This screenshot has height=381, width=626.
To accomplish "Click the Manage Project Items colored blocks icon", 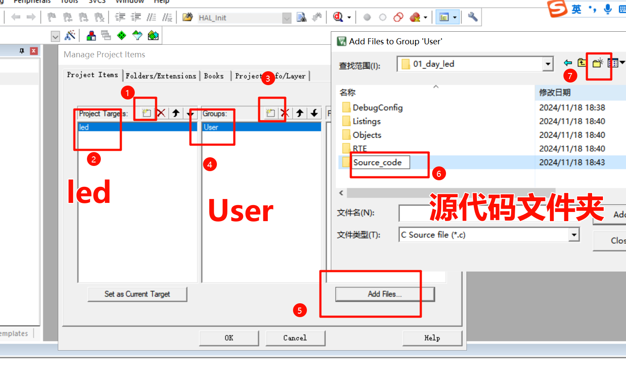I will [91, 36].
